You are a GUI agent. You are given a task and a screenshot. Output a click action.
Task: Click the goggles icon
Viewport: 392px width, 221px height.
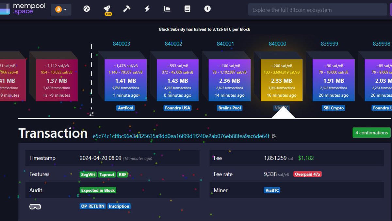tap(35, 206)
